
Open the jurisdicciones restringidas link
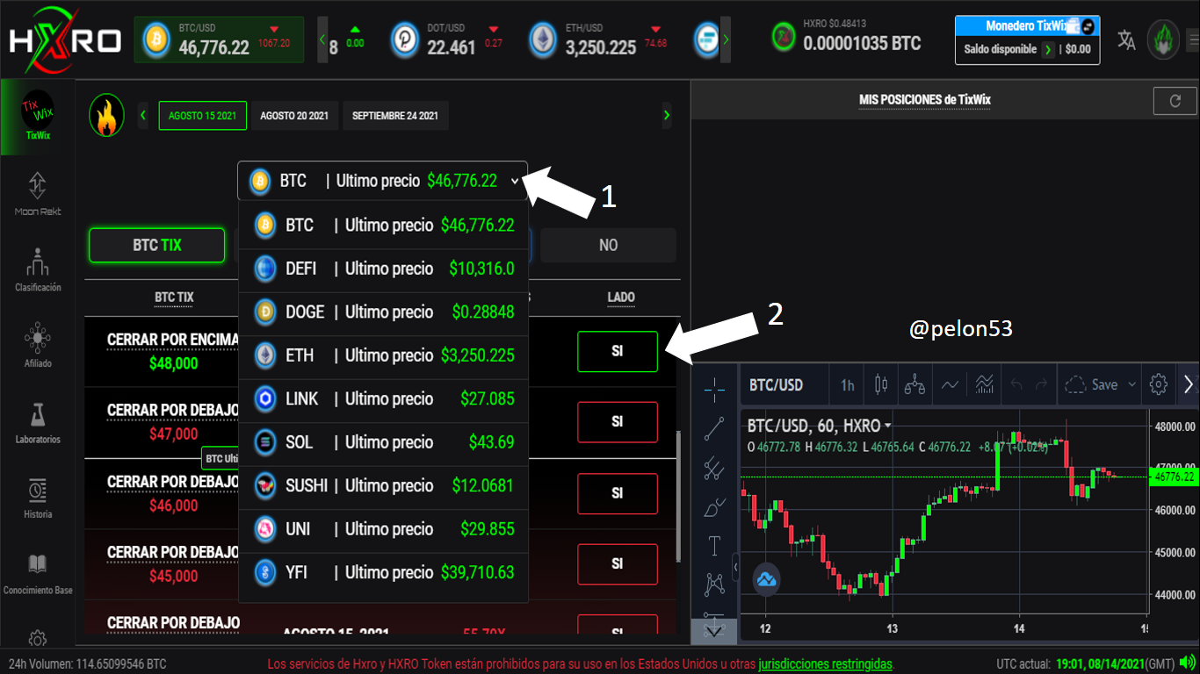click(x=826, y=664)
